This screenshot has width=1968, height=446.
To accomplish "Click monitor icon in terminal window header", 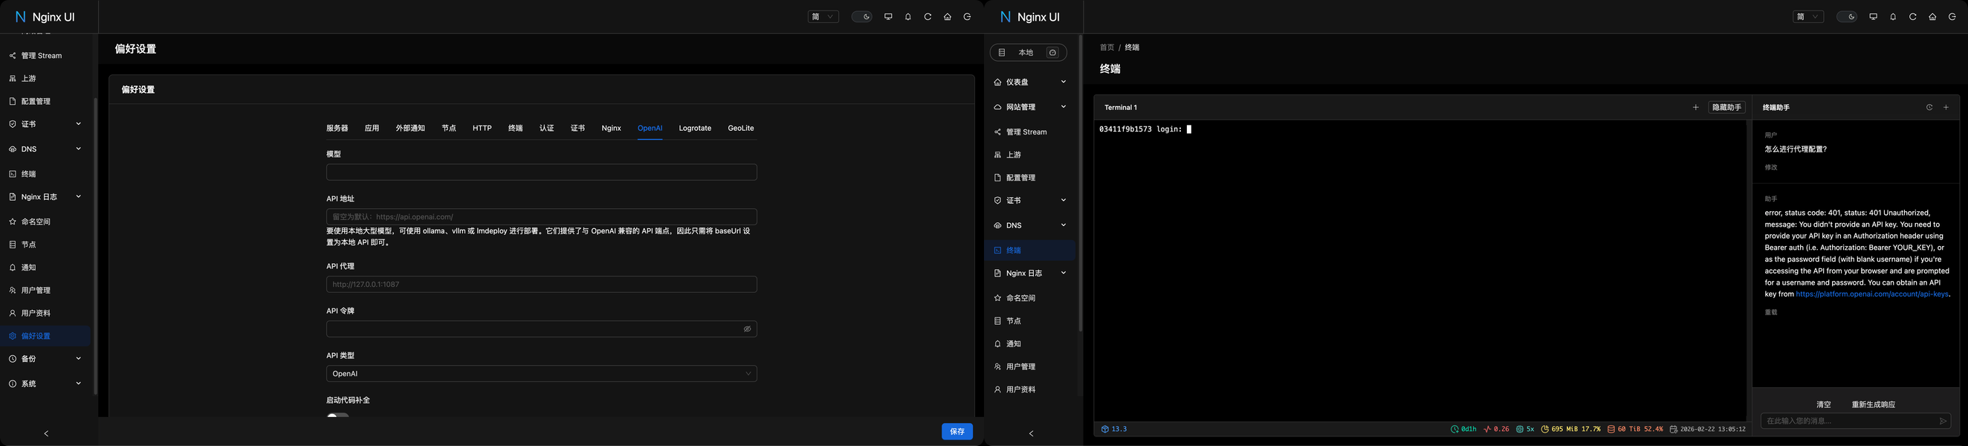I will [1873, 17].
